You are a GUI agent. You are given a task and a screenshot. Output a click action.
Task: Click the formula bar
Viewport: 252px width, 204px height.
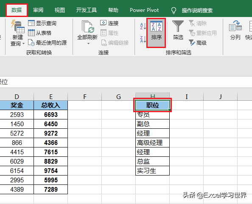[x=126, y=82]
